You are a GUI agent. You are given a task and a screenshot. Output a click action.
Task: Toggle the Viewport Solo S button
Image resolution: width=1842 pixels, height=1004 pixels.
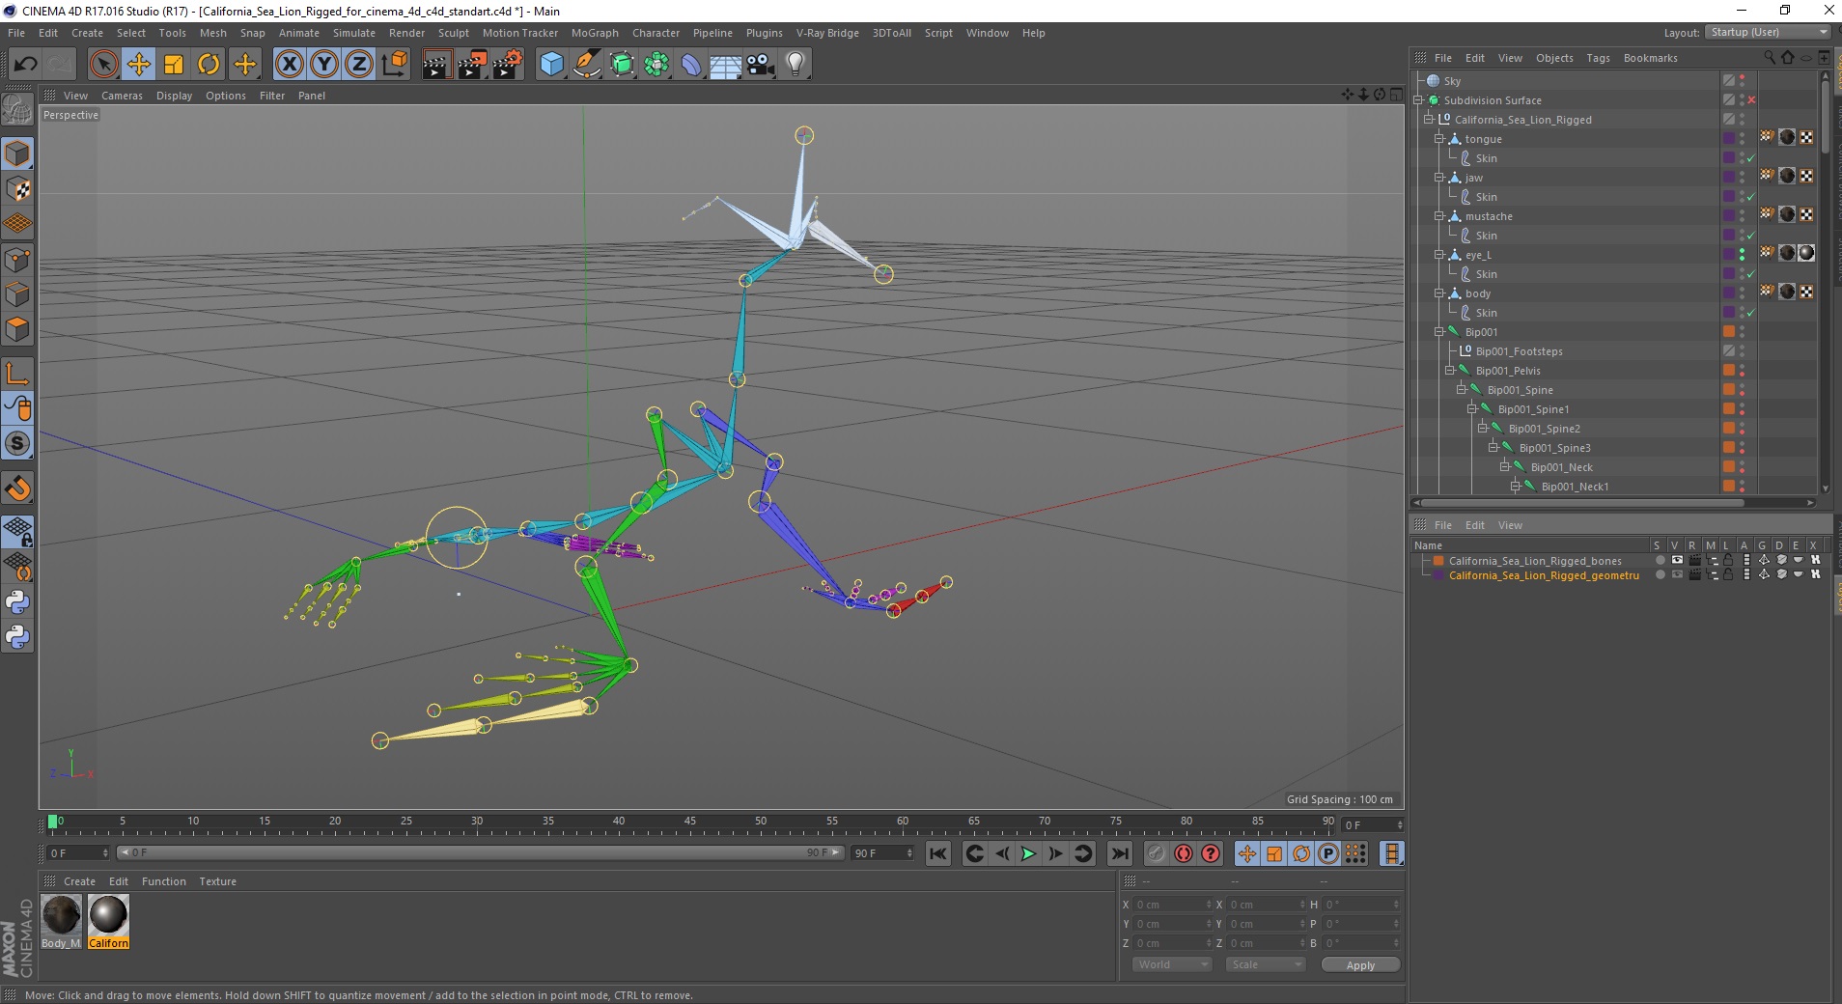click(x=17, y=444)
